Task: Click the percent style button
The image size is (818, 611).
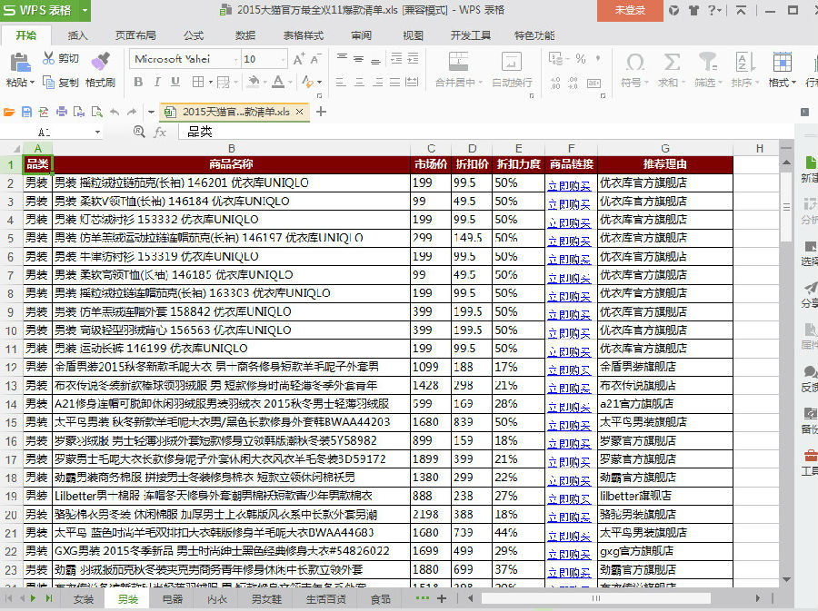Action: click(581, 58)
